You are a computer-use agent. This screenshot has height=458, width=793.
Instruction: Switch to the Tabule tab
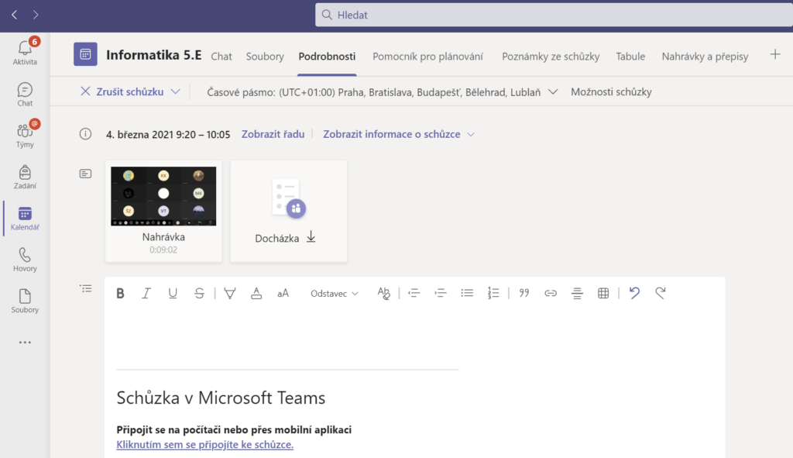point(630,56)
